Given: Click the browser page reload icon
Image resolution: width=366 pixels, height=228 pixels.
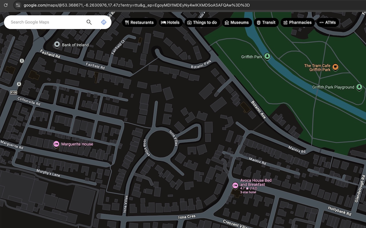Looking at the screenshot, I should pyautogui.click(x=6, y=5).
